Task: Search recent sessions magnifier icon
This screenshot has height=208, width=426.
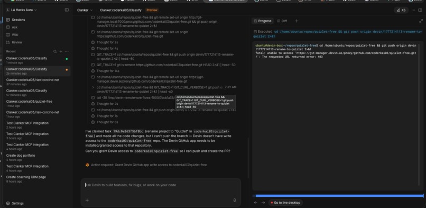Action: (55, 51)
